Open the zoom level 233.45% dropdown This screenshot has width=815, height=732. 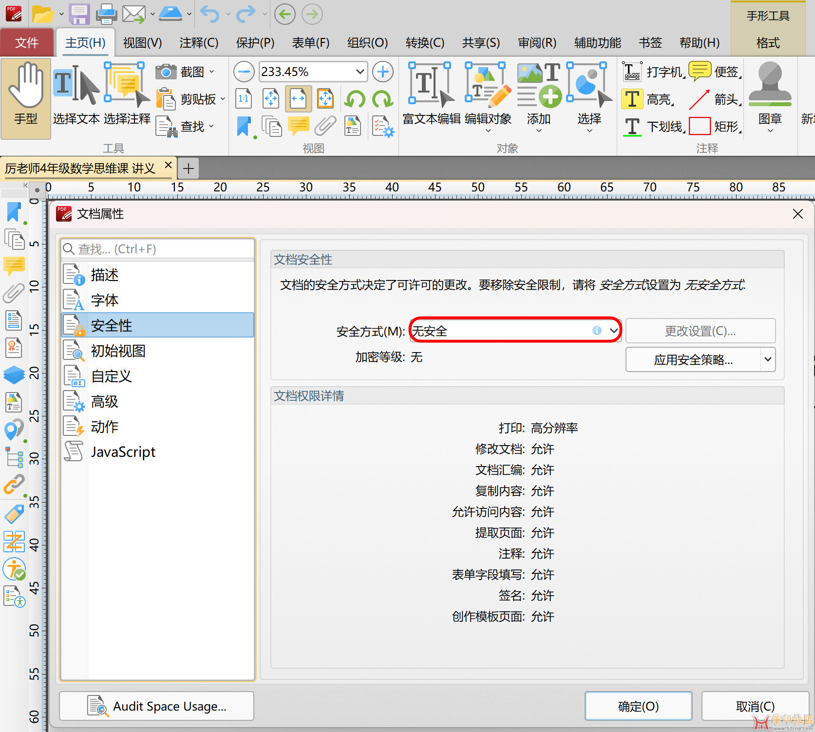[x=360, y=72]
